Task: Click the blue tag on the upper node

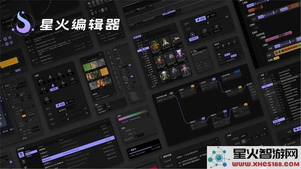Action: (237, 72)
